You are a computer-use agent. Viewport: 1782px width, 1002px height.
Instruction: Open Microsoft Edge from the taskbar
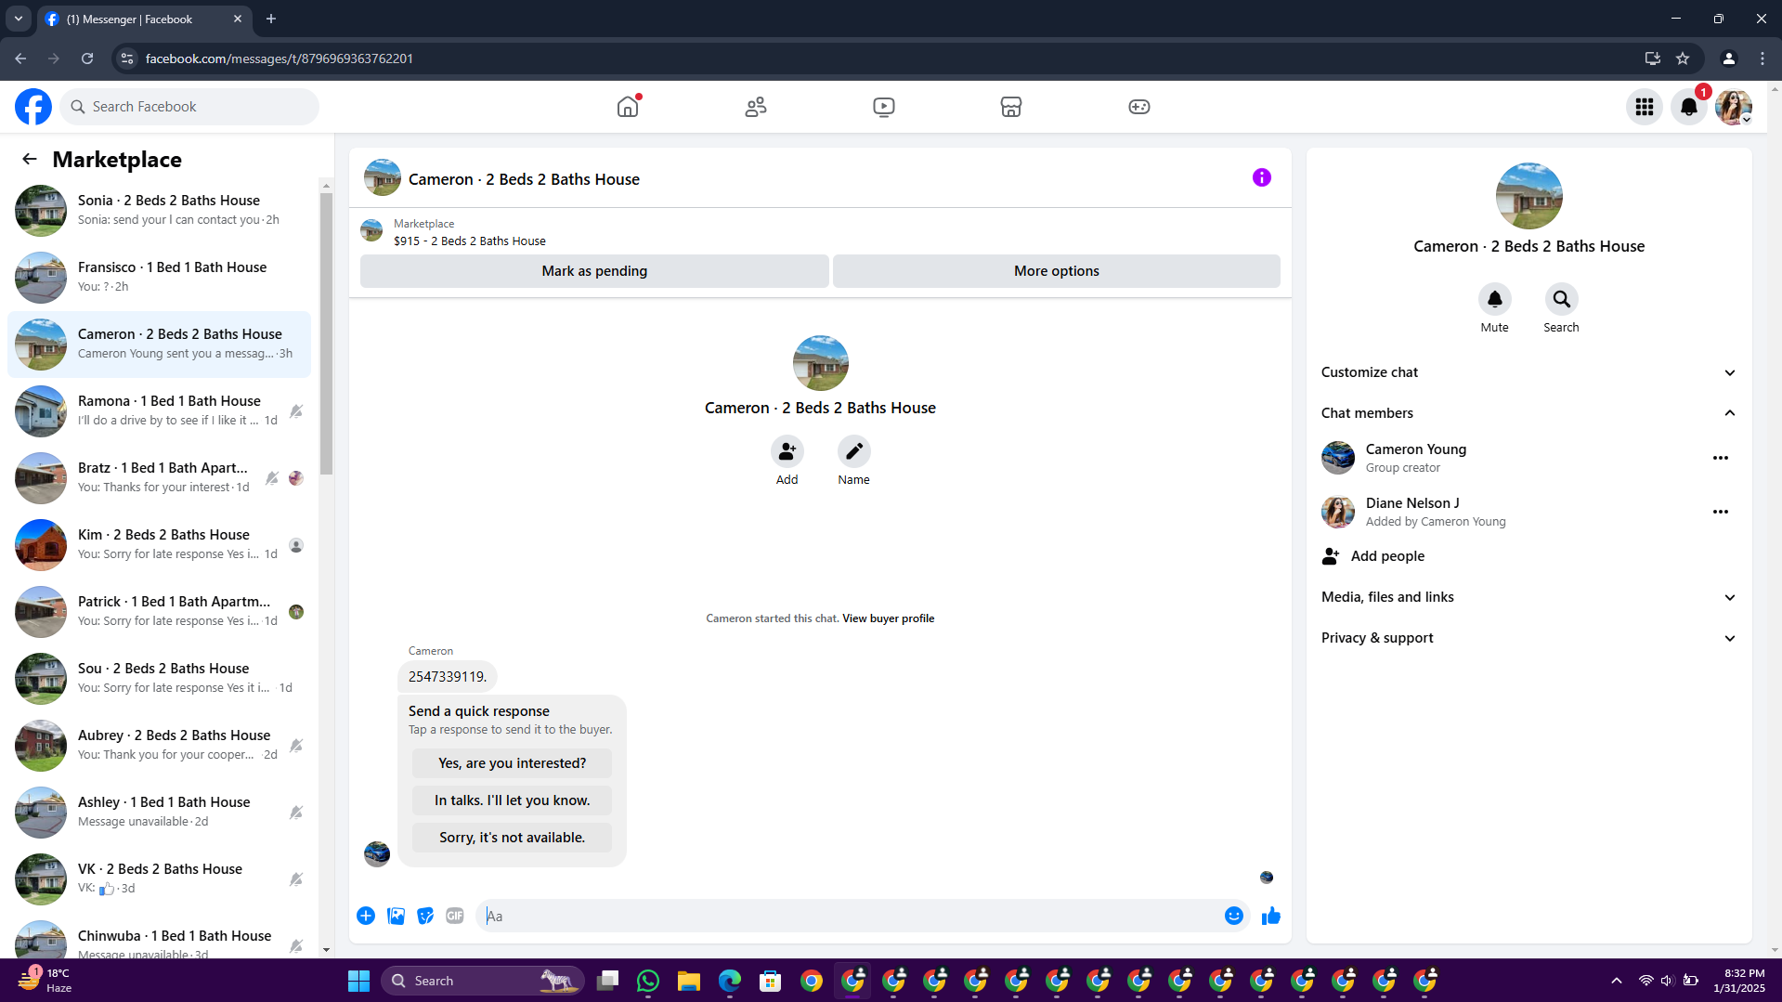tap(730, 981)
